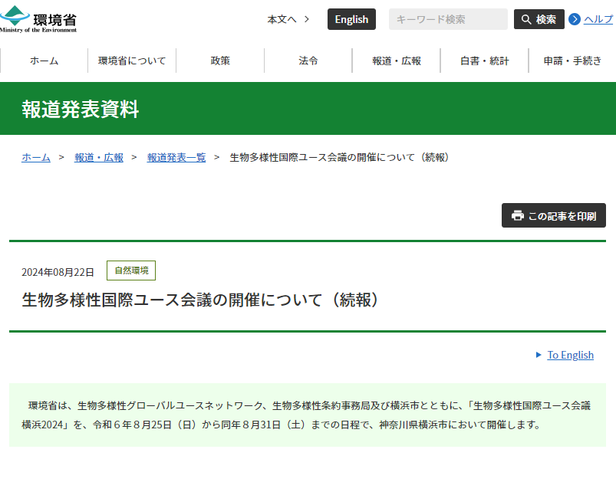
Task: Select 報道・広報 in the top navigation
Action: [x=396, y=61]
